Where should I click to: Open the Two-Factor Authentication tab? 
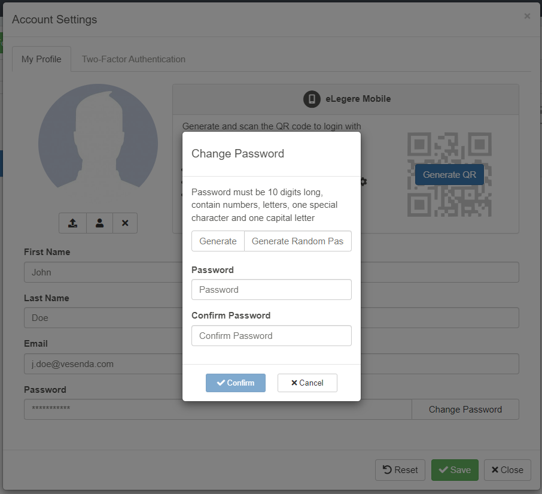(x=133, y=59)
